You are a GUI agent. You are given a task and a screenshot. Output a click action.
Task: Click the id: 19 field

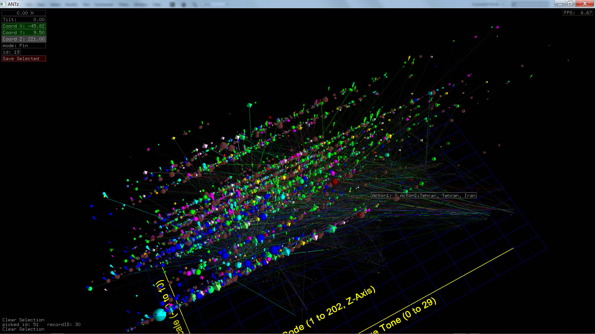point(11,52)
